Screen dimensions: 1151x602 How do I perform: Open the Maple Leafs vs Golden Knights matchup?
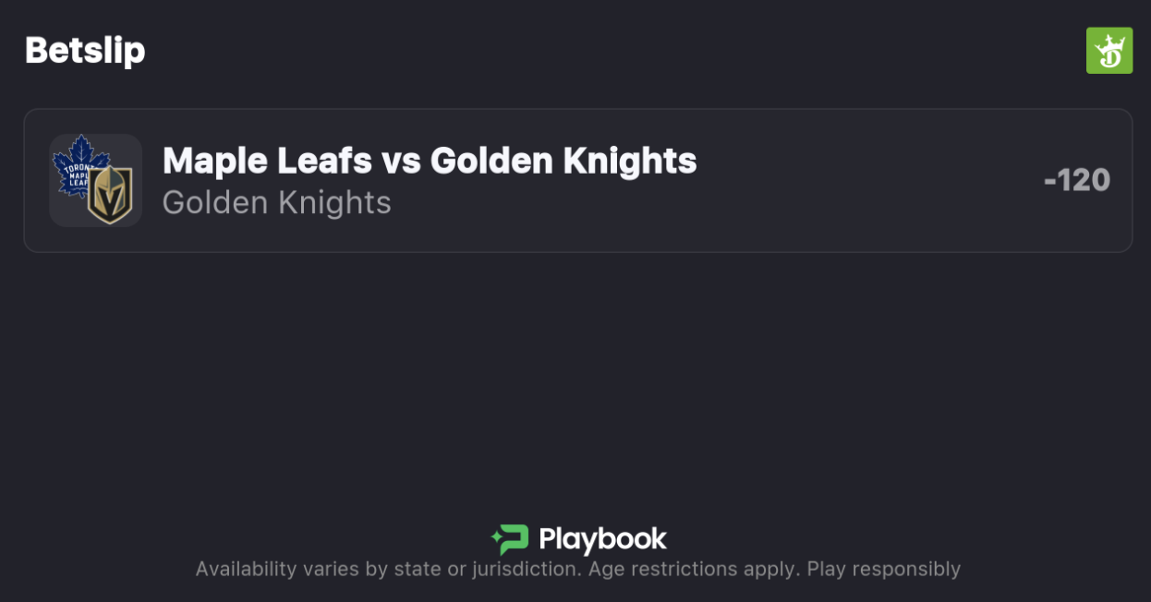point(430,161)
